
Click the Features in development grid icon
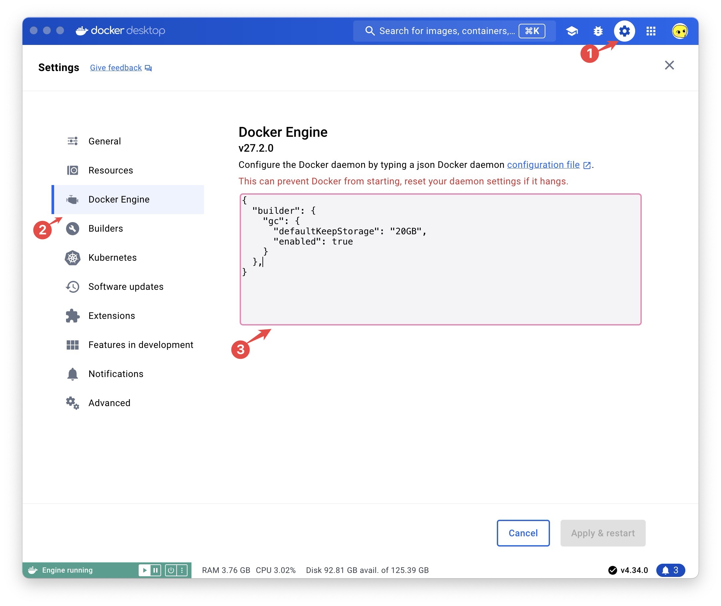tap(72, 345)
